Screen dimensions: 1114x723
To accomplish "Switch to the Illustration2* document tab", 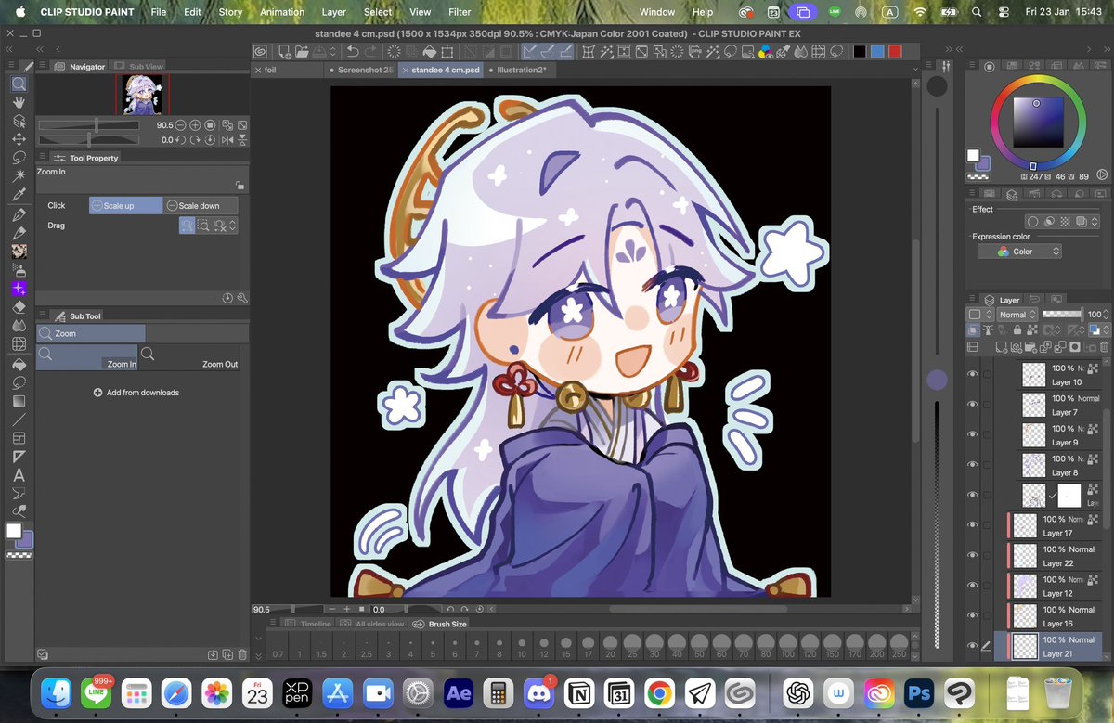I will click(x=522, y=70).
